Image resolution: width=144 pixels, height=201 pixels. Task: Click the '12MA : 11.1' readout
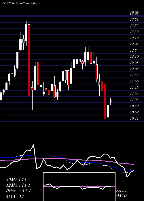pos(18,185)
